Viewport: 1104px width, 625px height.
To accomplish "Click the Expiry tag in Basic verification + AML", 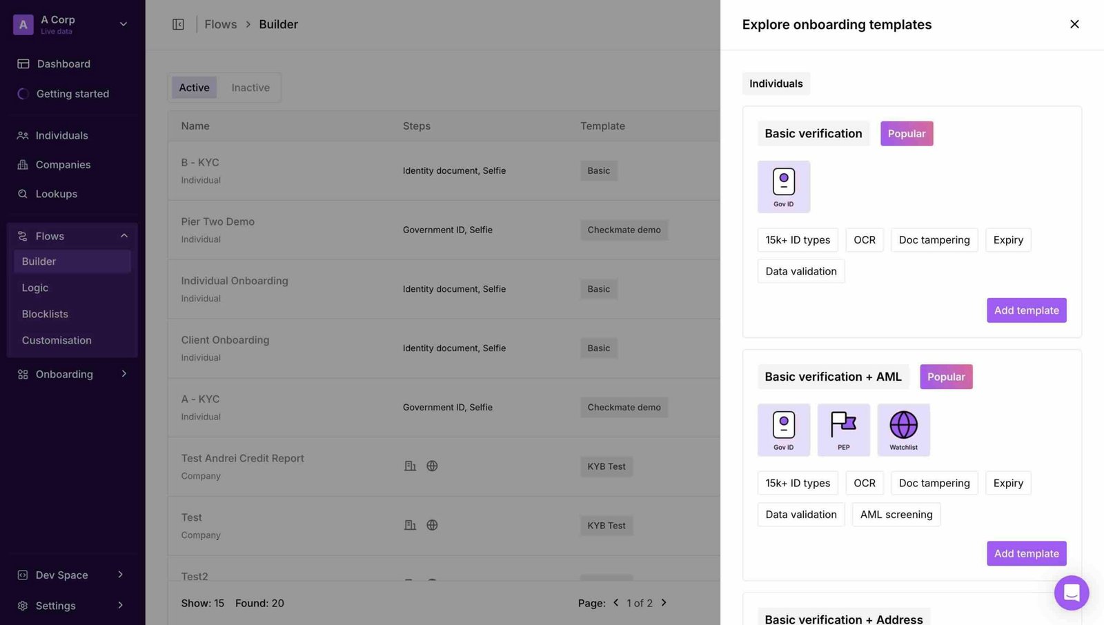I will click(x=1008, y=483).
